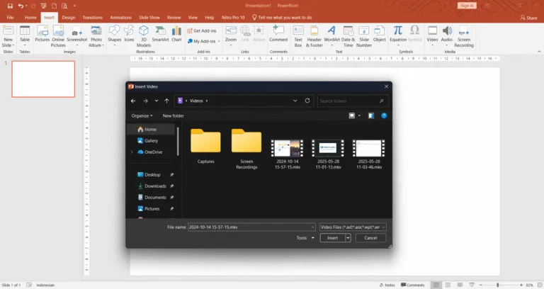
Task: Open Tell me what you want to do
Action: point(282,17)
